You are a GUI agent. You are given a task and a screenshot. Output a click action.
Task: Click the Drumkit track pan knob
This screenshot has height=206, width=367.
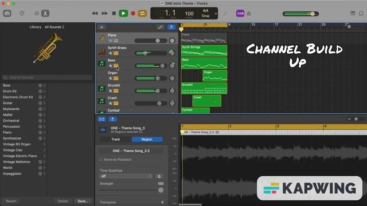[x=172, y=90]
